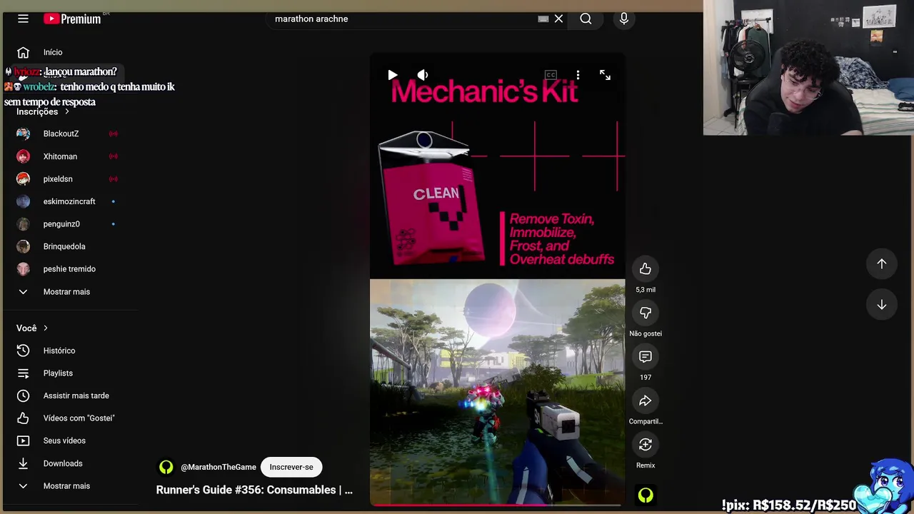This screenshot has height=514, width=914.
Task: Go to previous Short with up arrow
Action: pyautogui.click(x=882, y=263)
